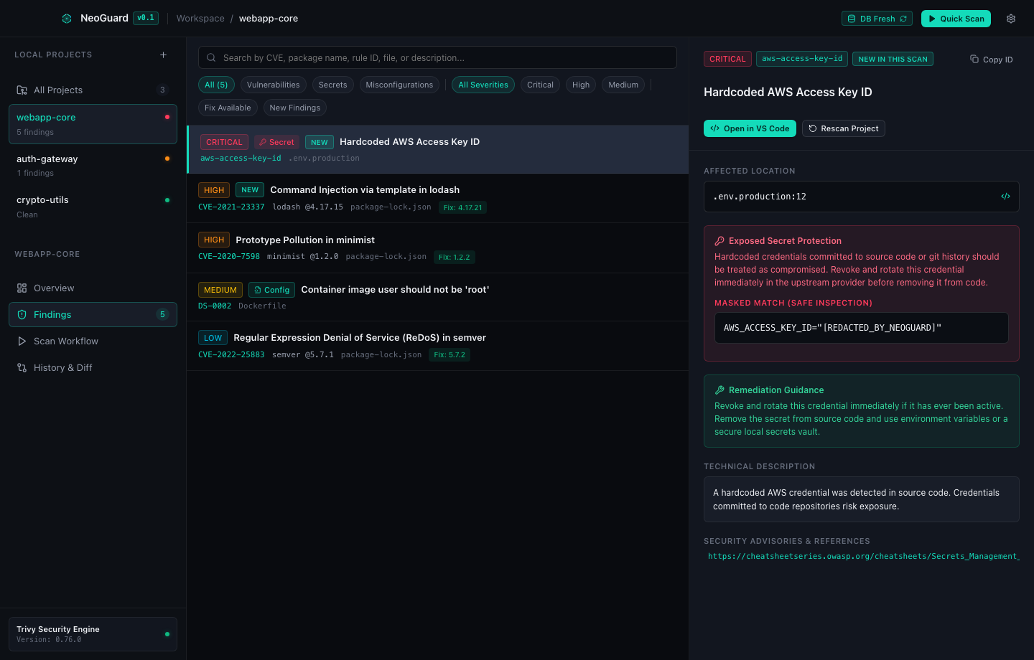Open the Findings section
1034x660 pixels.
(x=93, y=314)
